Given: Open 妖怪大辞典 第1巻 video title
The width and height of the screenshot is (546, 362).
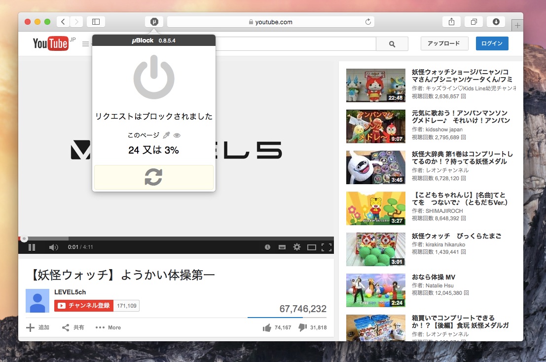Looking at the screenshot, I should point(462,158).
